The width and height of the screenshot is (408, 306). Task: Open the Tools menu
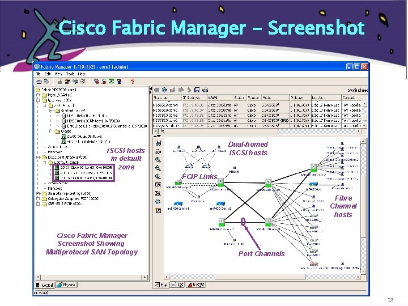tap(70, 74)
